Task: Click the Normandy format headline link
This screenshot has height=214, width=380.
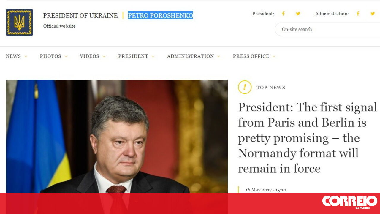Action: point(308,138)
